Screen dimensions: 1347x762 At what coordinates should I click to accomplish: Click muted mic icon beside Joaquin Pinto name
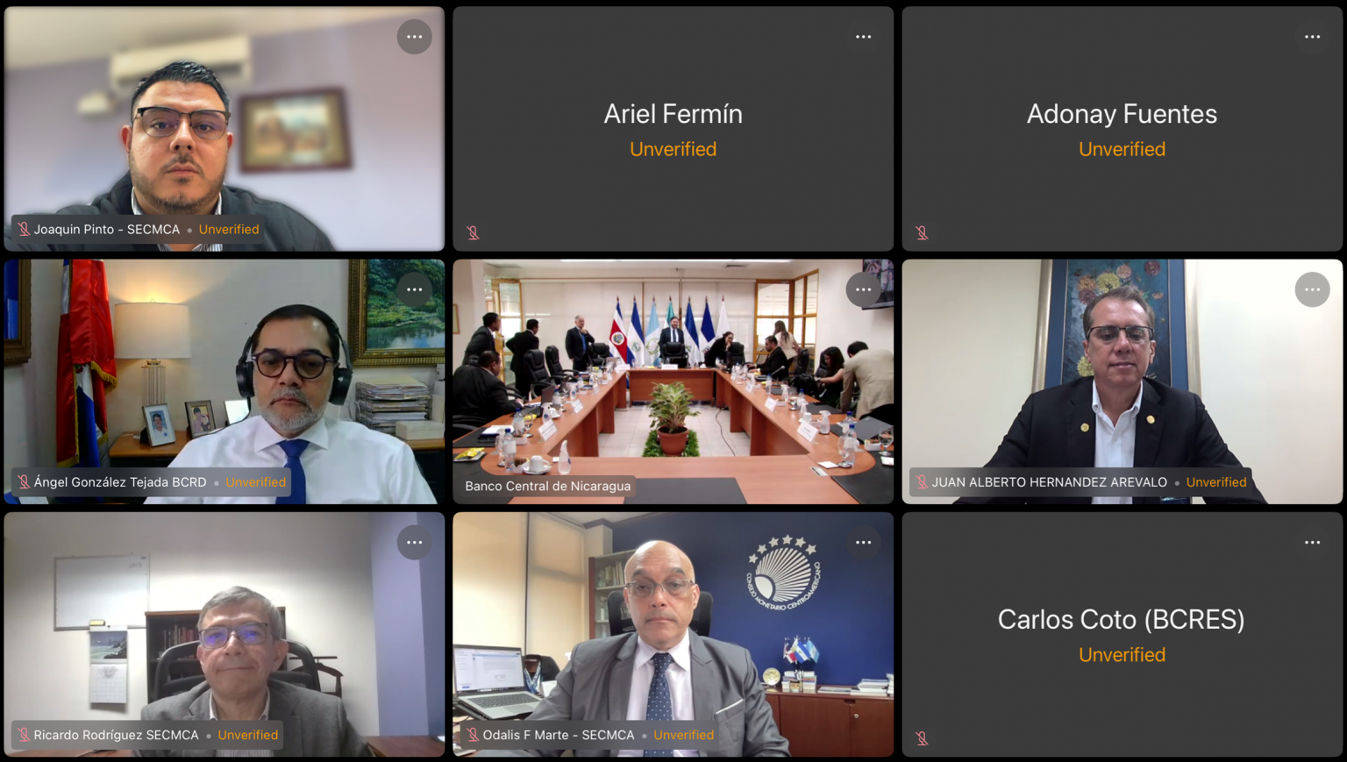tap(24, 229)
